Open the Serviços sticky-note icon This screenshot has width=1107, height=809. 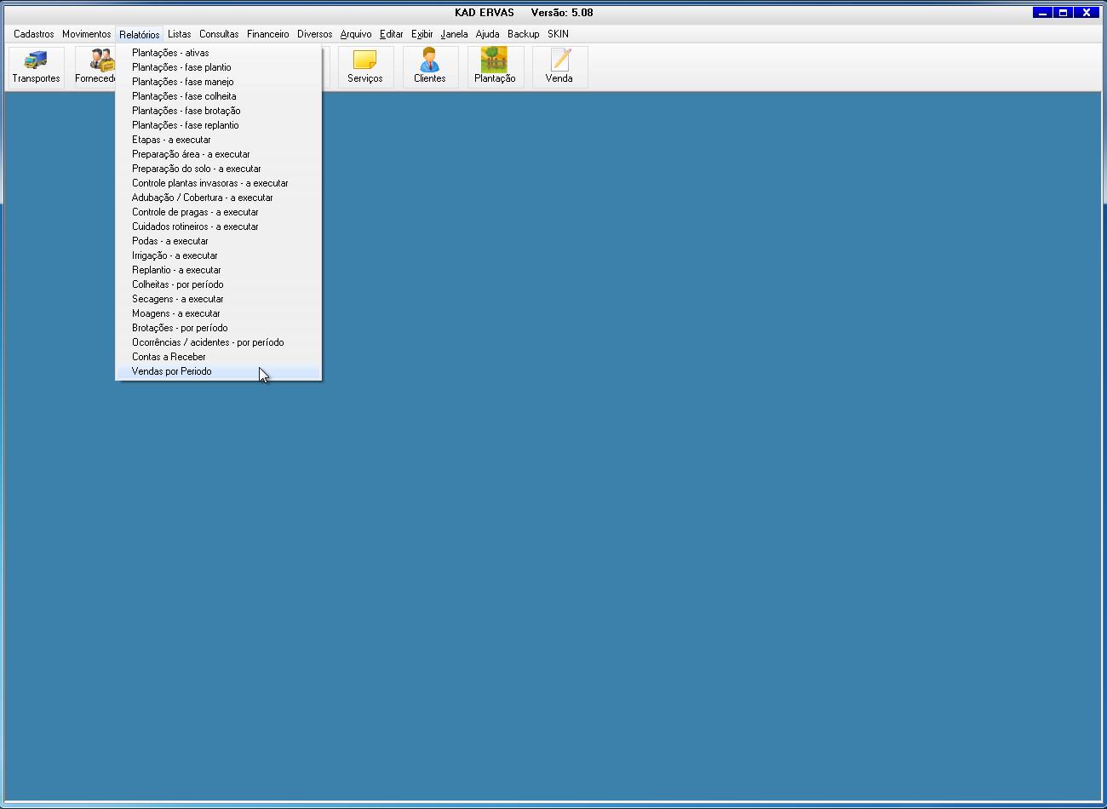click(x=365, y=66)
